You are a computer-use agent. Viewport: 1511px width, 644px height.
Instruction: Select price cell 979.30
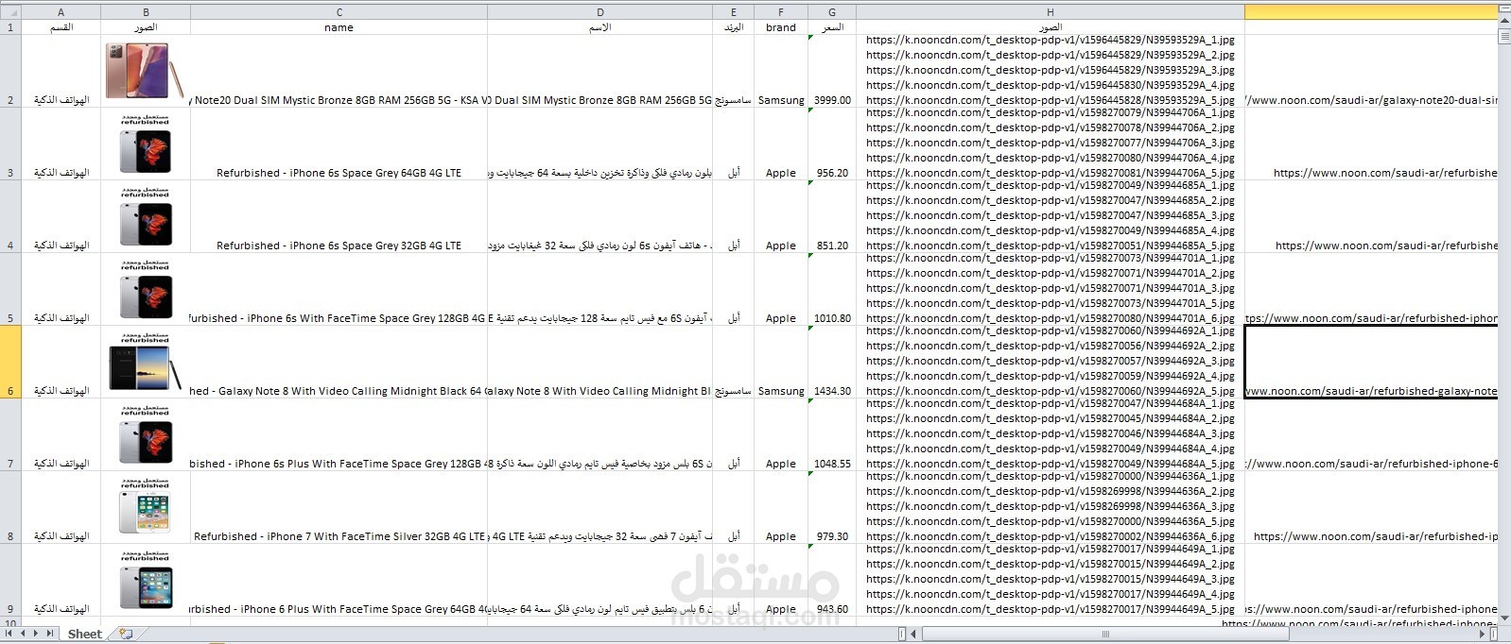click(x=832, y=508)
